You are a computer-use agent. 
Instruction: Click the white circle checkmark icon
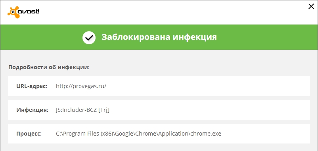point(89,38)
